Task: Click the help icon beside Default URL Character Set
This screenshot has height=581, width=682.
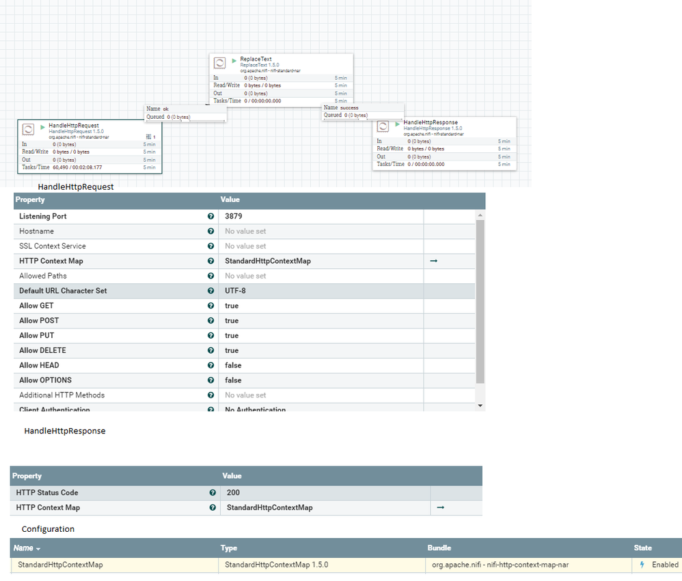Action: [x=211, y=291]
